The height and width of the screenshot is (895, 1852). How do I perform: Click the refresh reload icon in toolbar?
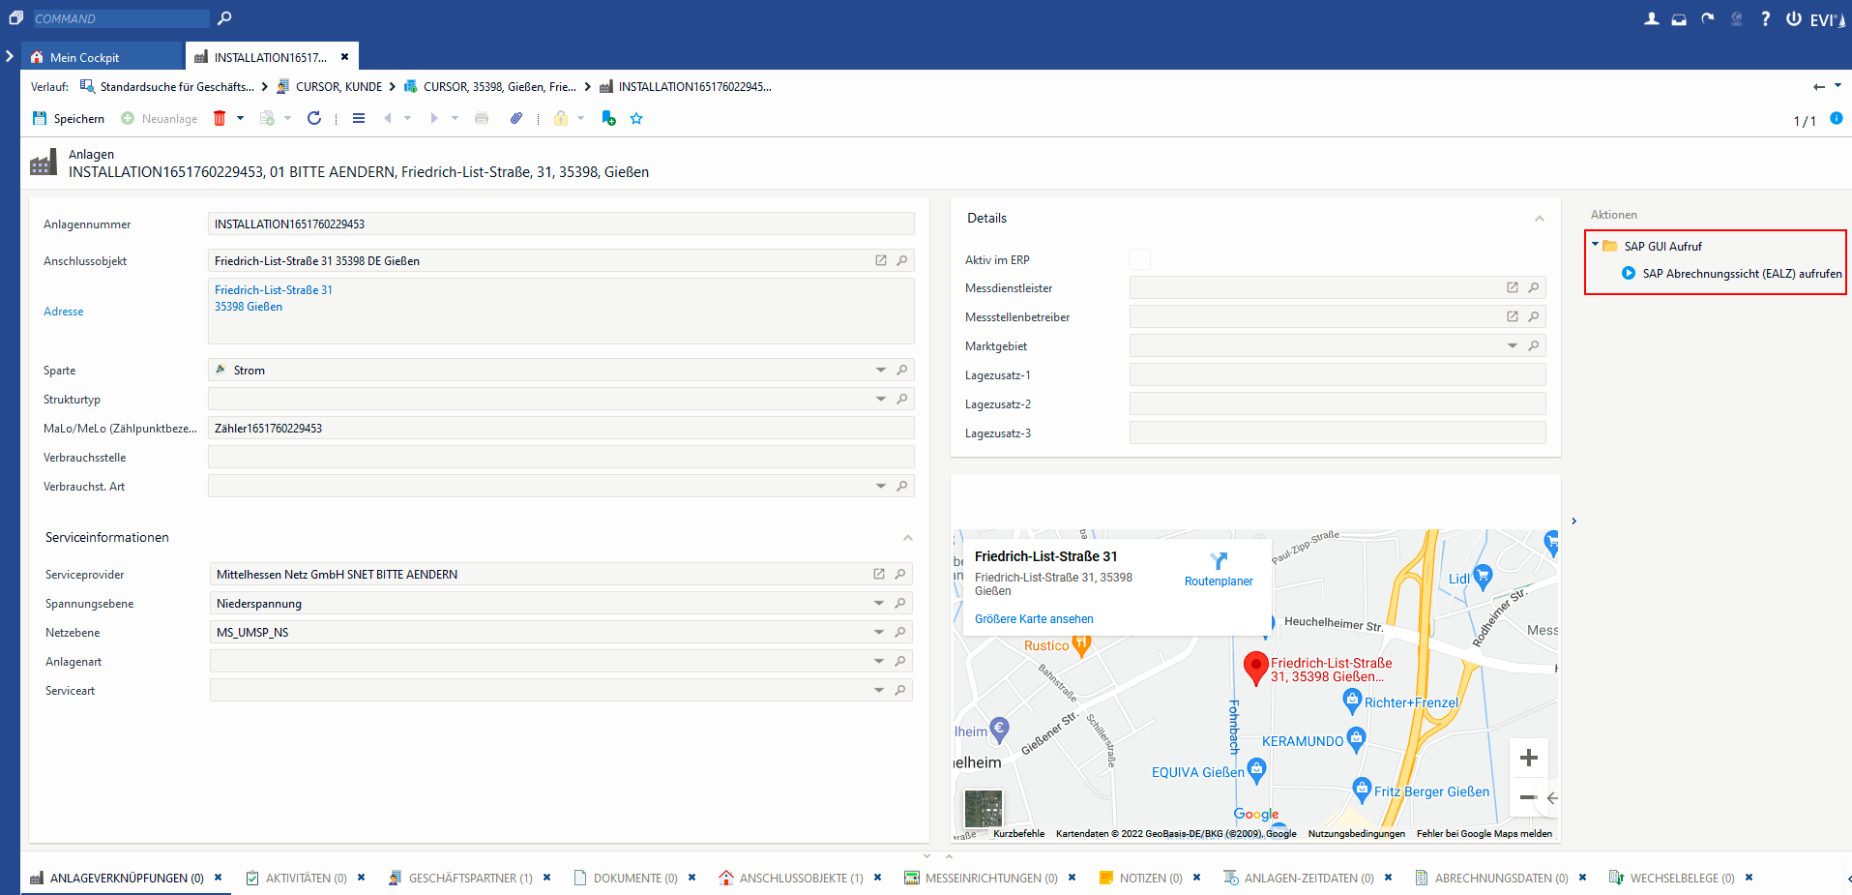(x=314, y=118)
